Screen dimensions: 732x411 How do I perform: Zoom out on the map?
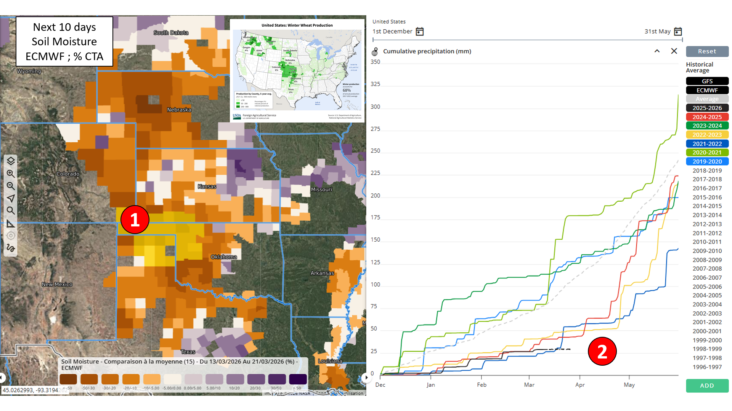(11, 186)
